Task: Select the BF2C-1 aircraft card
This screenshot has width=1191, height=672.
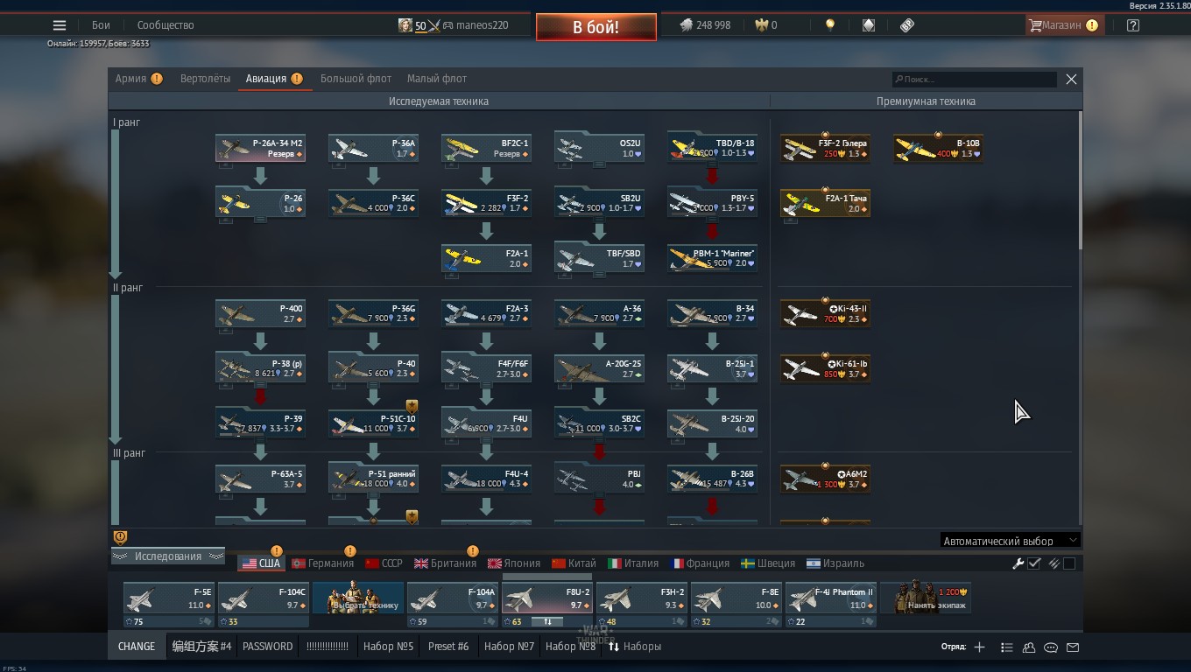Action: (486, 148)
